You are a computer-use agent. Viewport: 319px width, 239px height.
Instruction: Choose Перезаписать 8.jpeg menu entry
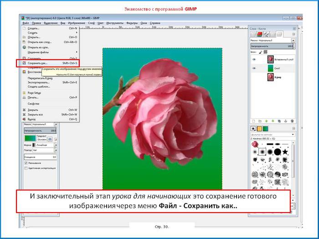coord(50,78)
